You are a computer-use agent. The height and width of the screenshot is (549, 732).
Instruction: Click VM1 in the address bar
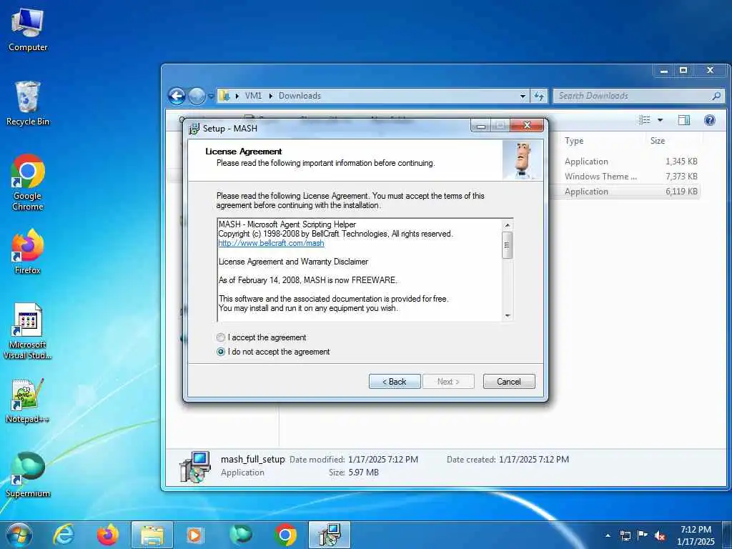[253, 96]
